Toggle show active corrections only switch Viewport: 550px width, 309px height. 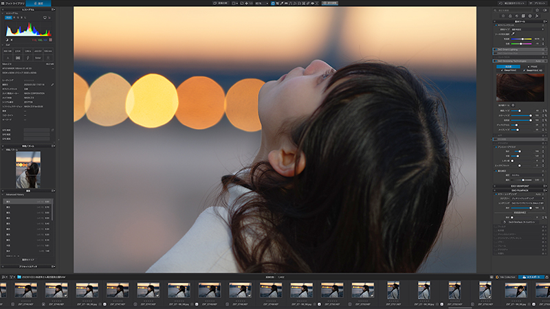tap(544, 10)
